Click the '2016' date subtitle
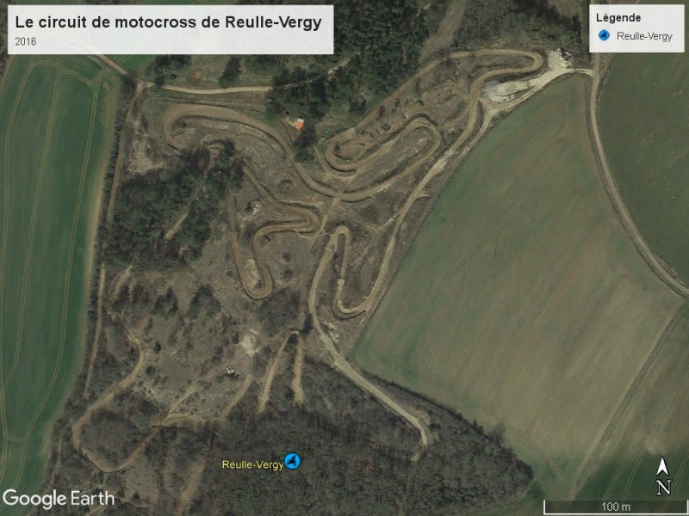This screenshot has height=516, width=689. [26, 41]
